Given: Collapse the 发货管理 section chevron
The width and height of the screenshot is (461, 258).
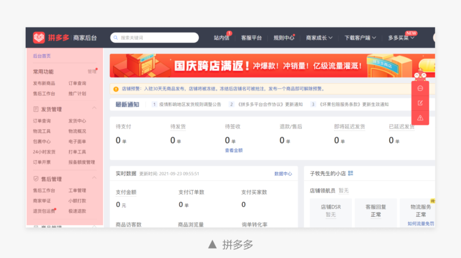Looking at the screenshot, I should click(94, 108).
